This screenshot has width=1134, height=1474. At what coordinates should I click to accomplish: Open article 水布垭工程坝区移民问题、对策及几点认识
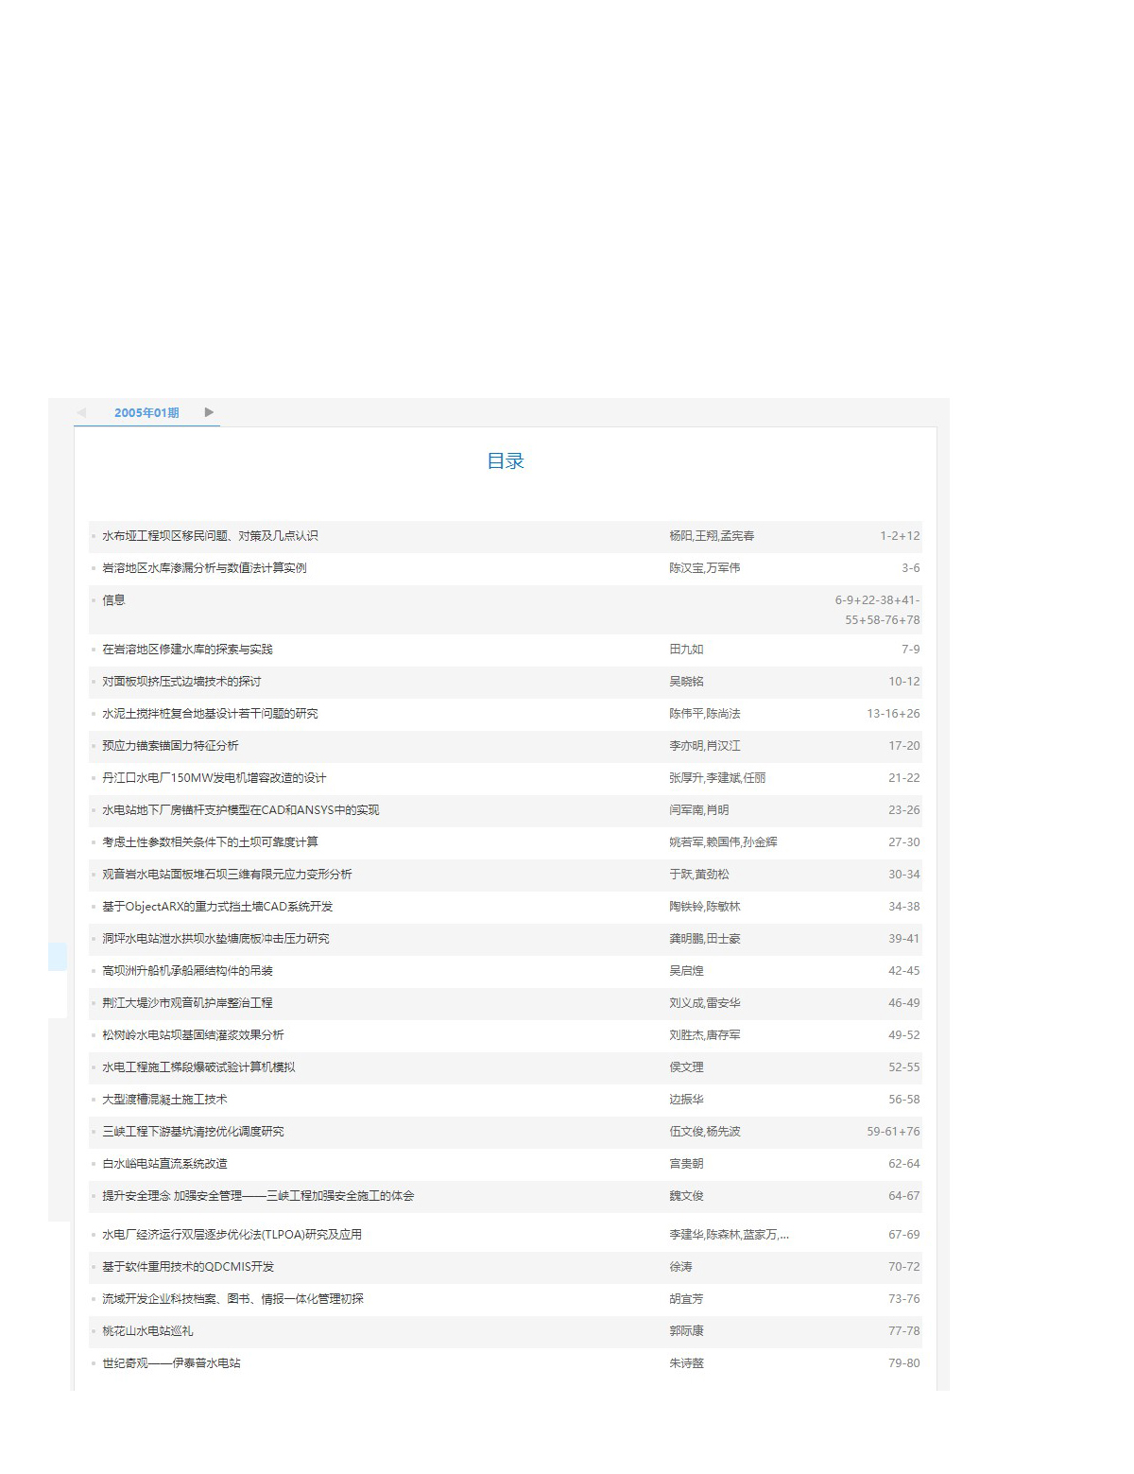point(210,536)
